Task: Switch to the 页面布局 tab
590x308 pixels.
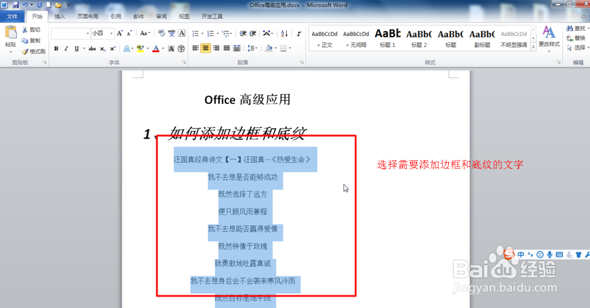Action: 88,17
